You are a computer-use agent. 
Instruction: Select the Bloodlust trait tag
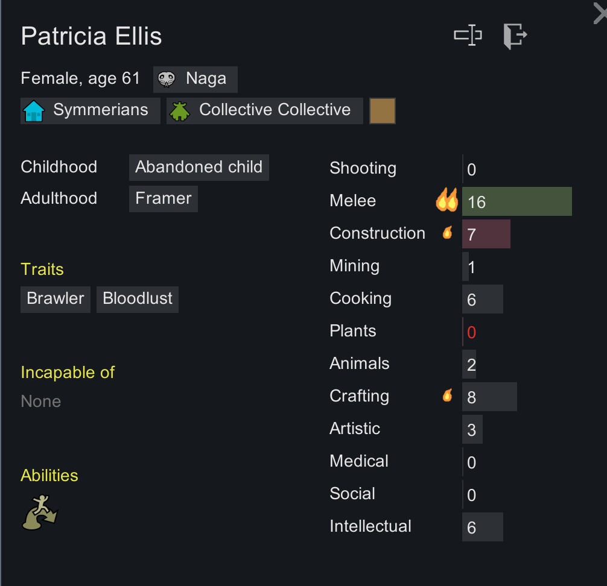pyautogui.click(x=138, y=300)
